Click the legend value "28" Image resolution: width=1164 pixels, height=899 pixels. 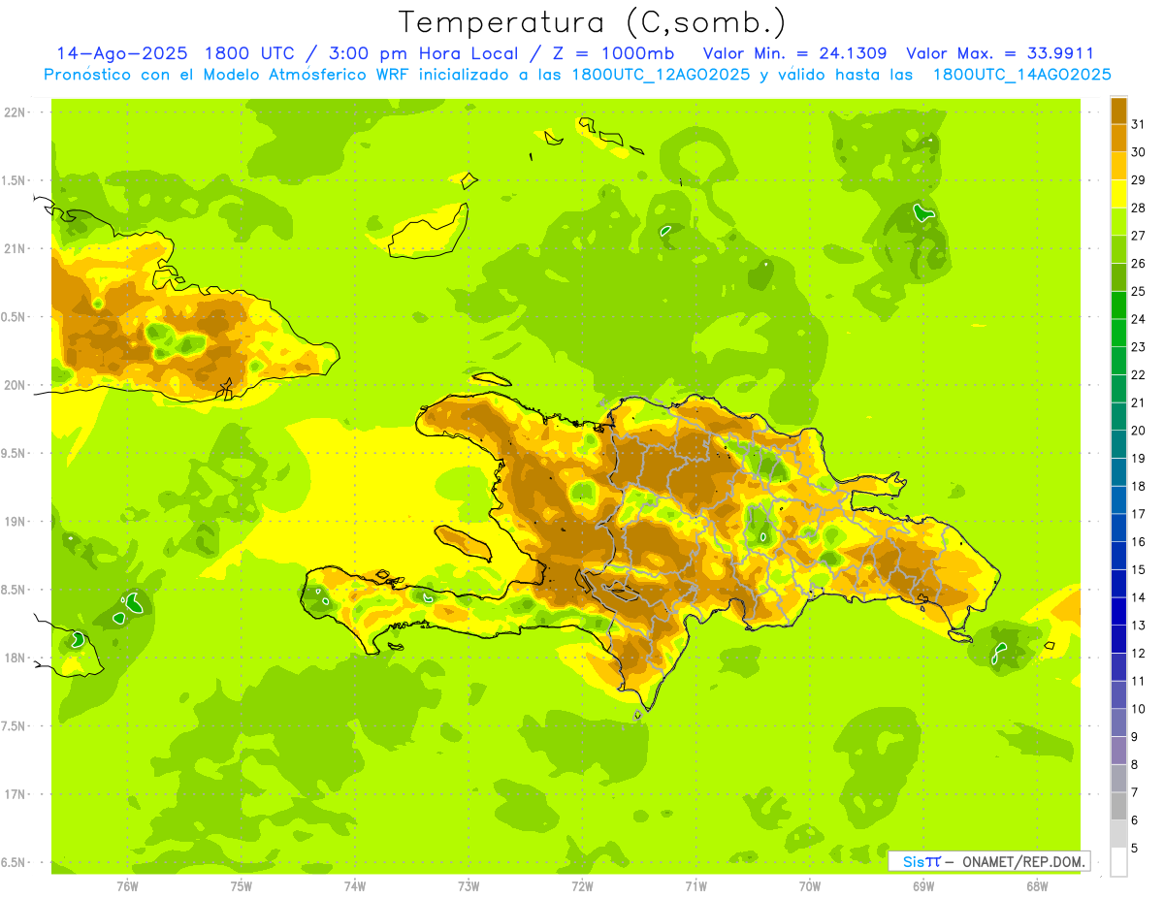click(1139, 208)
